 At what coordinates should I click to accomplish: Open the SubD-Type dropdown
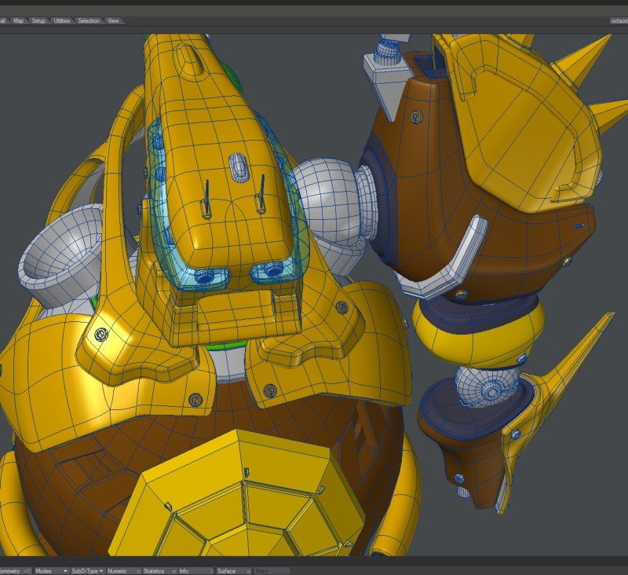(87, 571)
